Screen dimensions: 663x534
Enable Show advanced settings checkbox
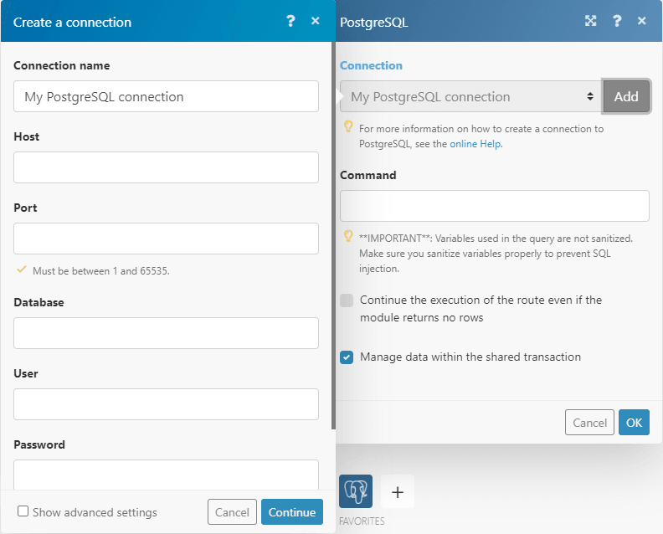[23, 511]
